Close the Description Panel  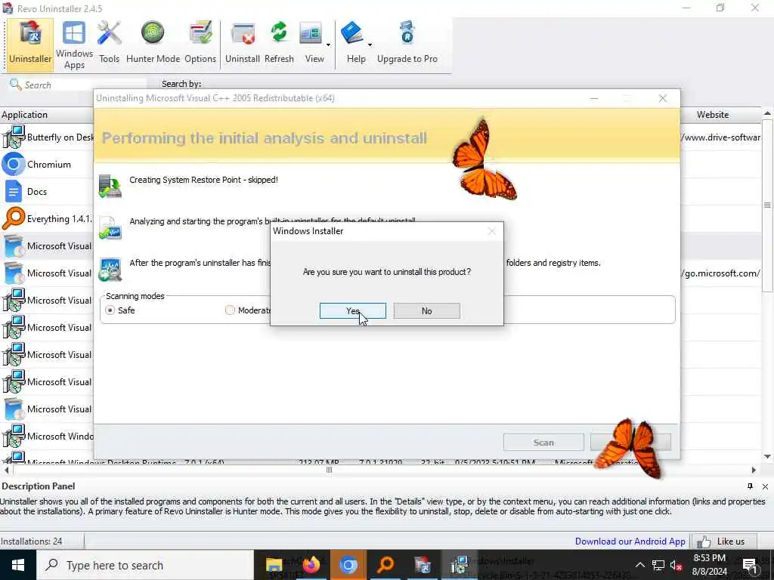pos(765,486)
